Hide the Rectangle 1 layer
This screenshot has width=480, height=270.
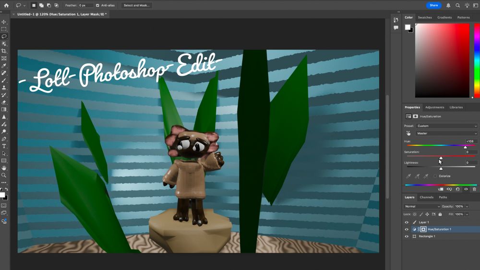[x=407, y=236]
